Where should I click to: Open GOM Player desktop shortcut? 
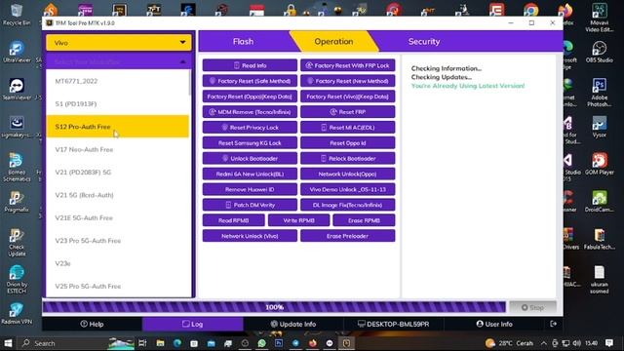(599, 164)
